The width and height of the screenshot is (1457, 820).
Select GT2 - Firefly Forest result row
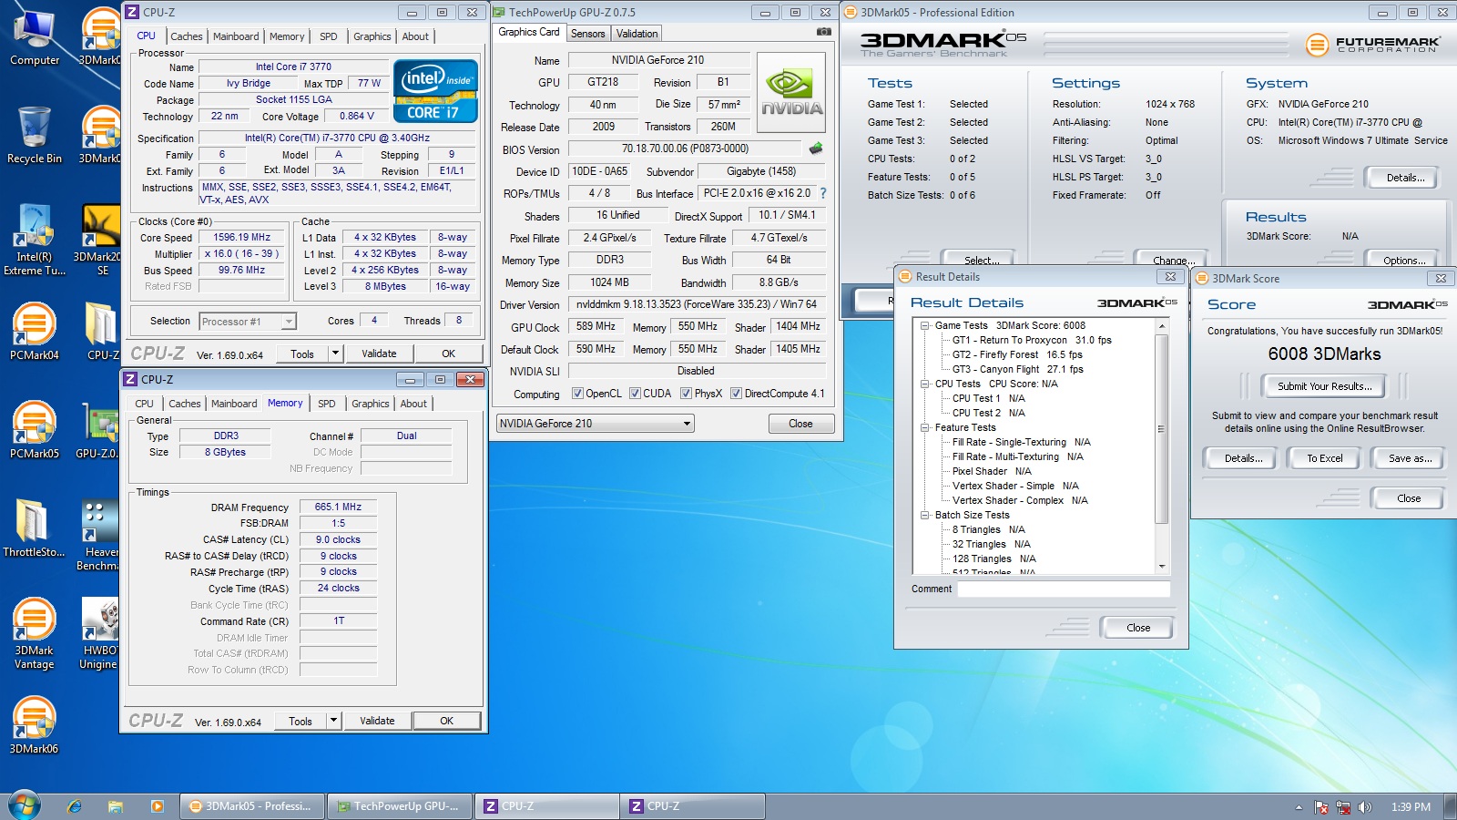click(1017, 354)
